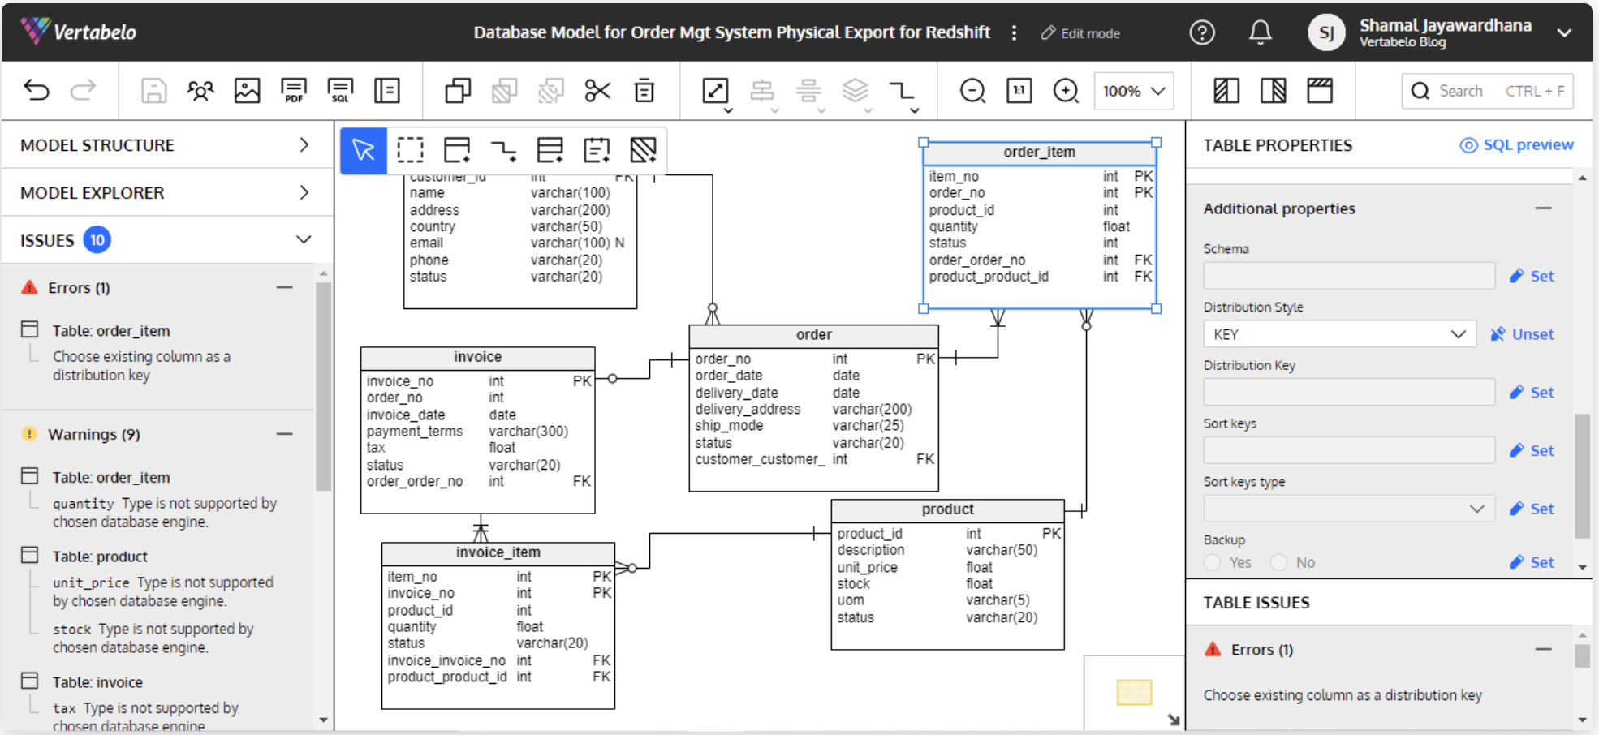This screenshot has width=1599, height=735.
Task: Click Set next to Backup
Action: pos(1532,562)
